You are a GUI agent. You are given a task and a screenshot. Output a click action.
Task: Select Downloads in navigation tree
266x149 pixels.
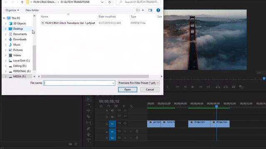point(20,39)
